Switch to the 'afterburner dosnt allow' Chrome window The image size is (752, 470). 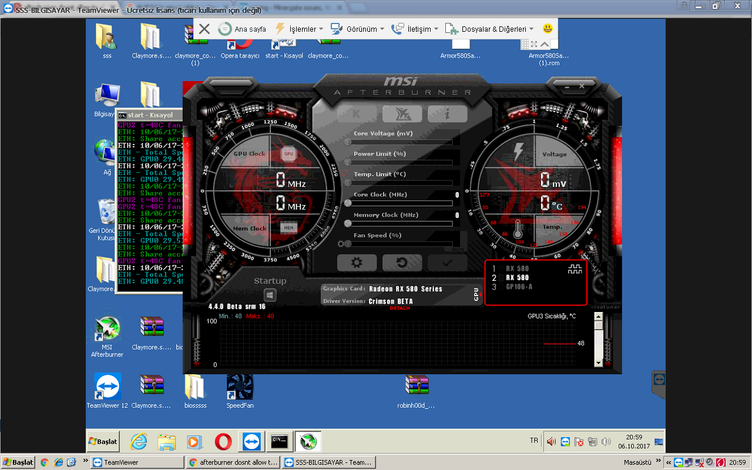pos(233,462)
